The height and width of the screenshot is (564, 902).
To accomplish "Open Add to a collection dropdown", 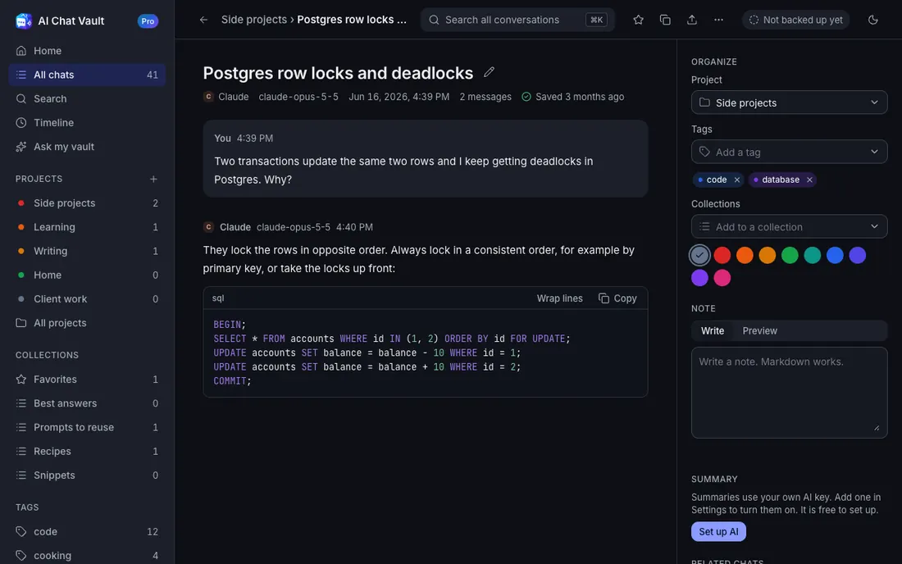I will [x=789, y=226].
